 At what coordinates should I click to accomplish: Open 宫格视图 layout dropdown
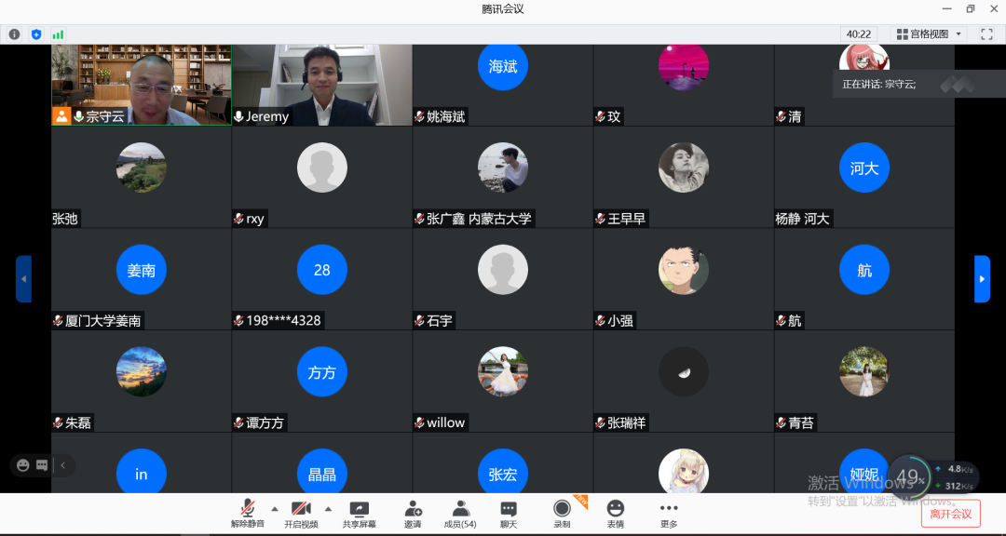click(x=931, y=34)
